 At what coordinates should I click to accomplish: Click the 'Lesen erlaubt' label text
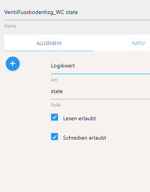click(80, 118)
